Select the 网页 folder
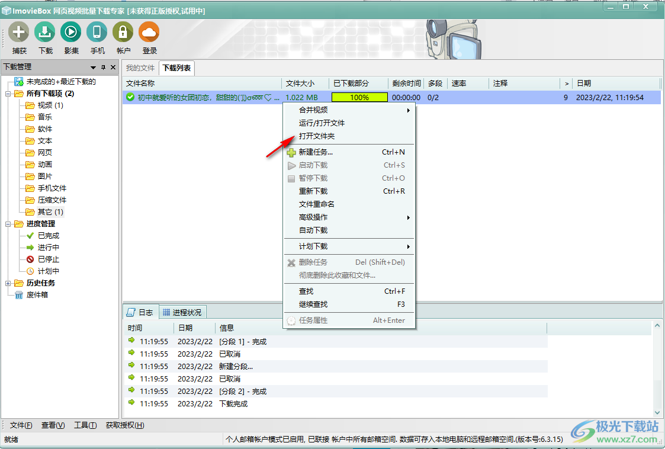The height and width of the screenshot is (449, 665). click(44, 153)
